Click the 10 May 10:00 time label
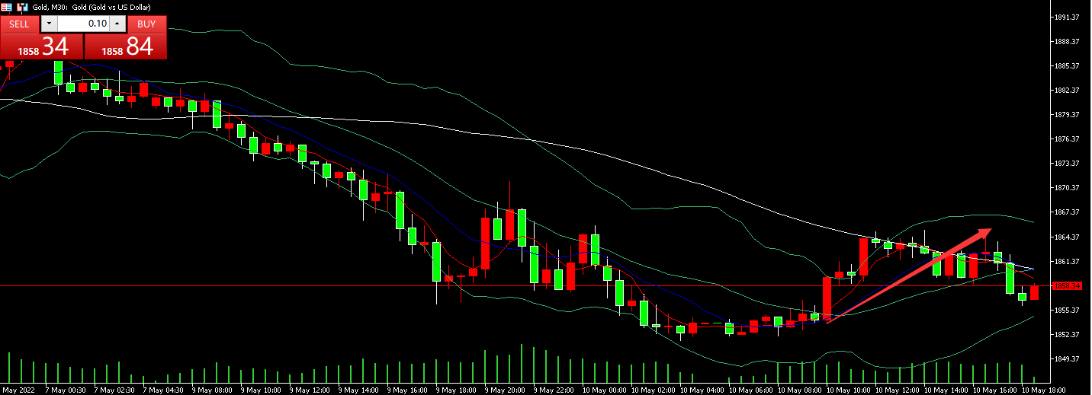1092x395 pixels. 849,390
